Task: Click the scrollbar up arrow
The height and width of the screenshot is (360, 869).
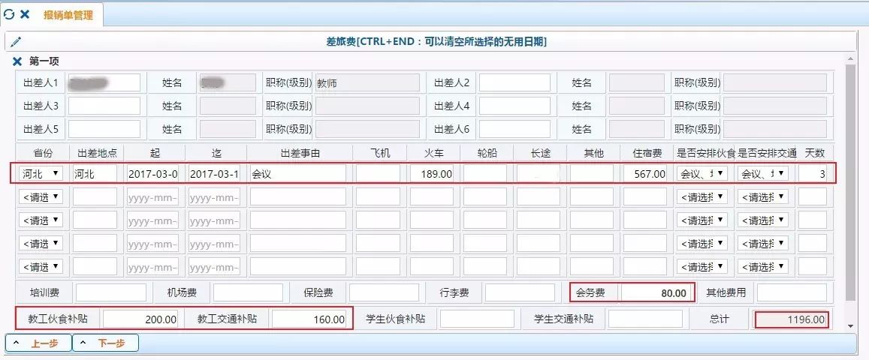Action: pos(851,58)
